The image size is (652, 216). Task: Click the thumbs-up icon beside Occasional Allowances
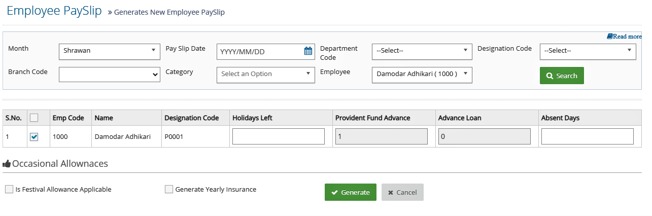click(x=7, y=164)
